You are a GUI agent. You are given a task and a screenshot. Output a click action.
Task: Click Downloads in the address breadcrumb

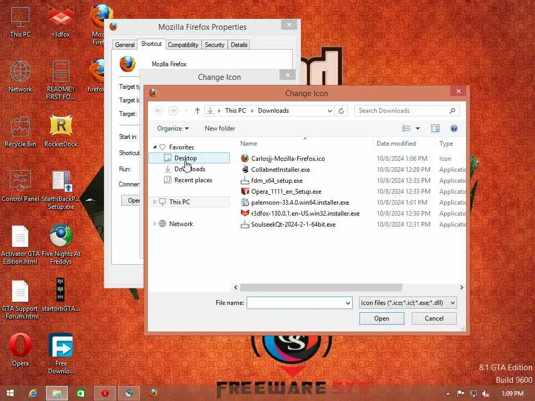[x=273, y=111]
